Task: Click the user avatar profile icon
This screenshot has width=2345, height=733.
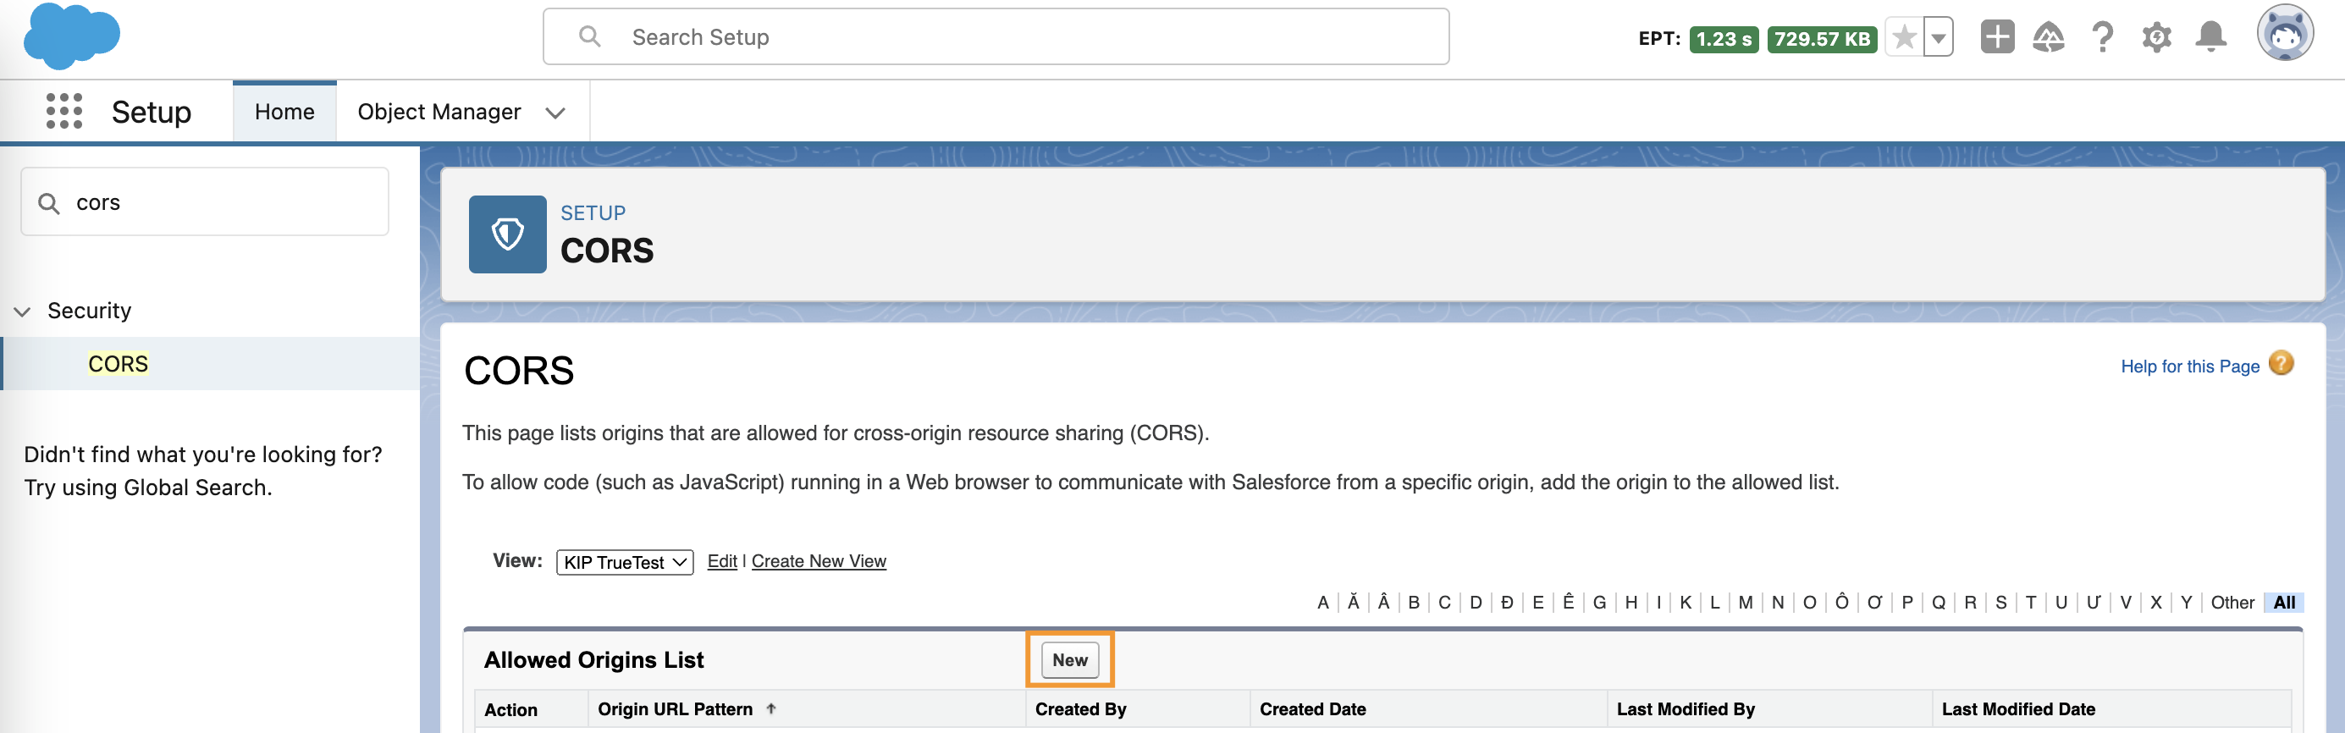Action: tap(2285, 35)
